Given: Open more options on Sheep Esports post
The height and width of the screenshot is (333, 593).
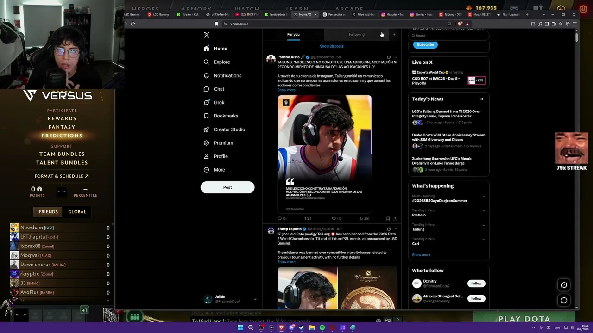Looking at the screenshot, I should click(395, 229).
